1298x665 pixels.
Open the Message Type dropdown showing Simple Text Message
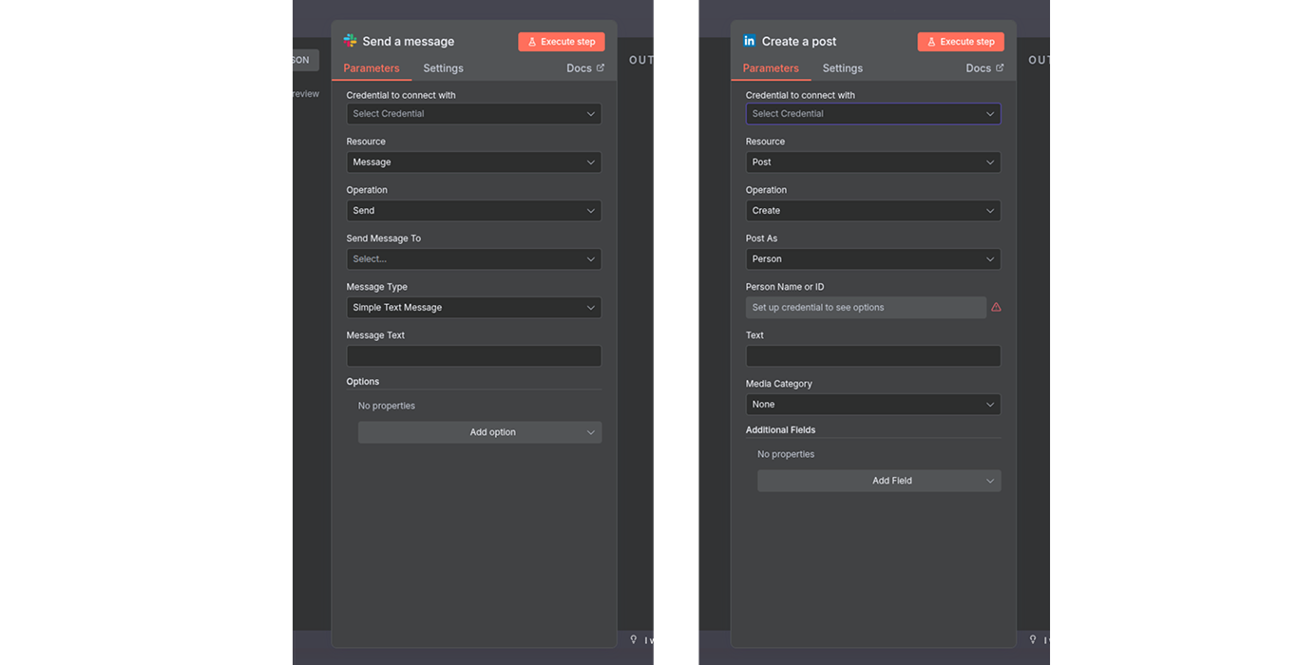pos(473,307)
